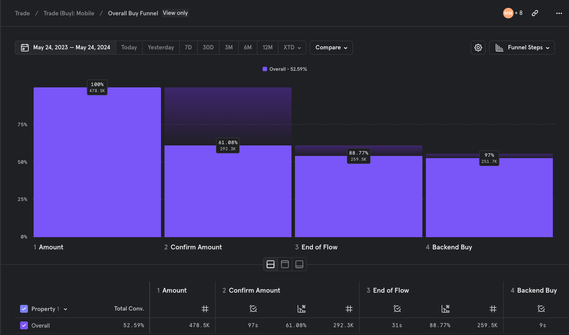Open Trade (Buy): Mobile breadcrumb
This screenshot has width=569, height=335.
69,13
